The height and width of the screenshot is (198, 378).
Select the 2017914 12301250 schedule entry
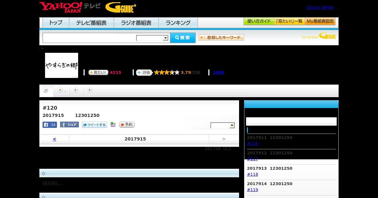coord(270,184)
